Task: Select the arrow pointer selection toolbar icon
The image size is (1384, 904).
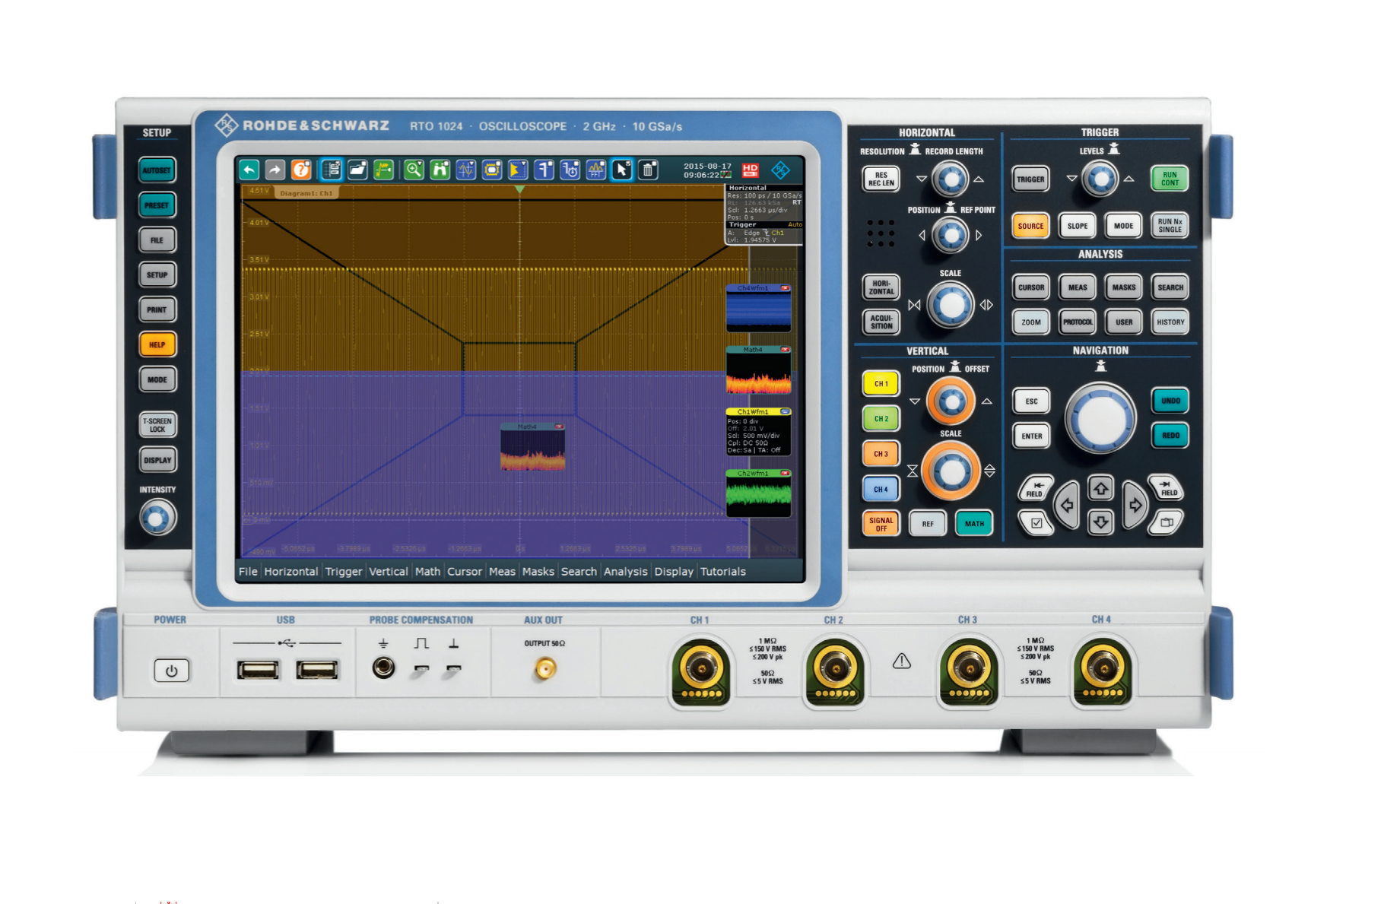Action: 622,170
